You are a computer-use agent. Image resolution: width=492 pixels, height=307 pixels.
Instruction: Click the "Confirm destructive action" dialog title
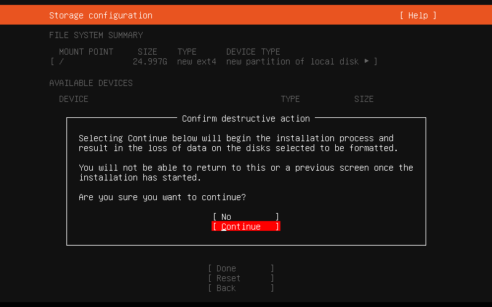pos(246,119)
